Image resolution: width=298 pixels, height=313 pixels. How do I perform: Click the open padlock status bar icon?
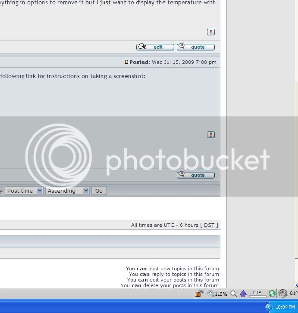[x=199, y=294]
